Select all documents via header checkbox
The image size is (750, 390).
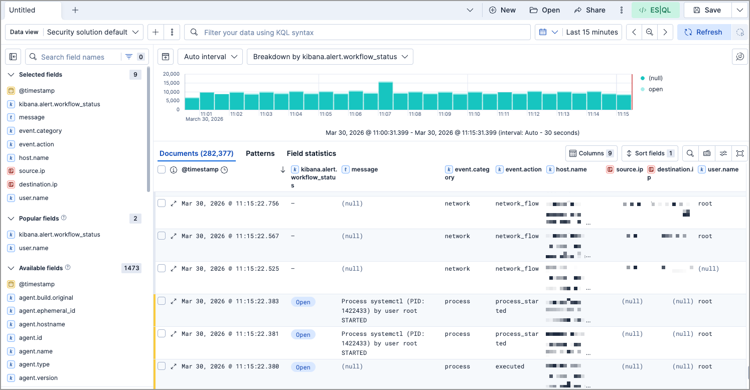point(161,169)
